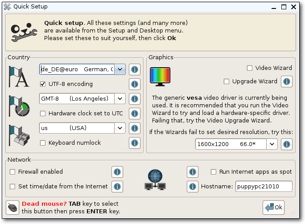This screenshot has width=305, height=224.
Task: Click info icon next to Upgrade Wizard
Action: 287,81
